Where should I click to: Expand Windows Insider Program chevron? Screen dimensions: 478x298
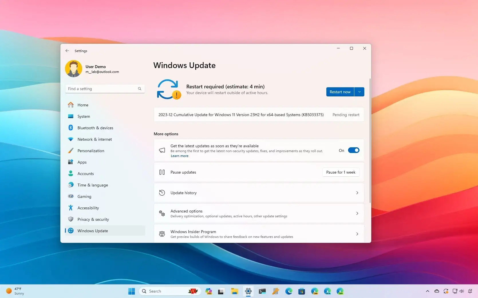click(357, 234)
